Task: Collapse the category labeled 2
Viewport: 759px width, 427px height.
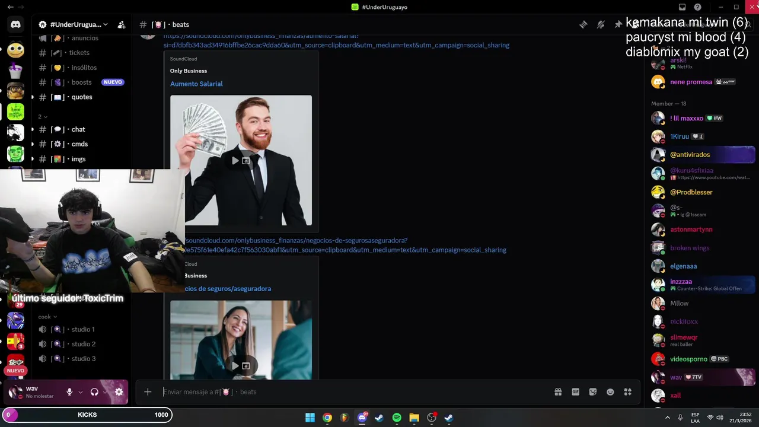Action: click(x=43, y=116)
